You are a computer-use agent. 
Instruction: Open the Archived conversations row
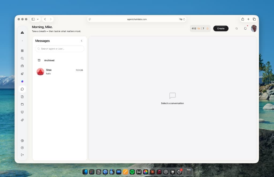click(60, 60)
